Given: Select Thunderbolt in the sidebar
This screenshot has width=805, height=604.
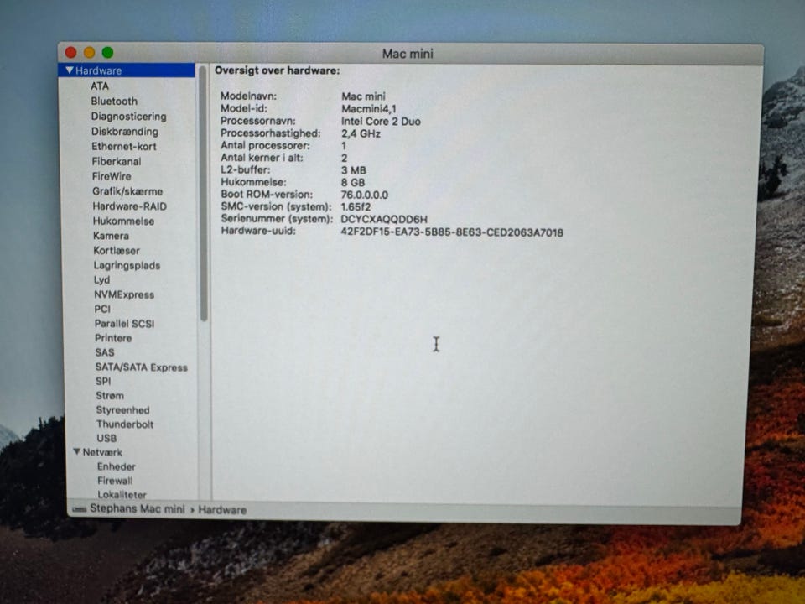Looking at the screenshot, I should pos(125,424).
